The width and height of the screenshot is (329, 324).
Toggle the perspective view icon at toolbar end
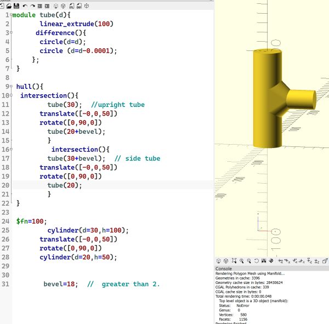point(324,261)
